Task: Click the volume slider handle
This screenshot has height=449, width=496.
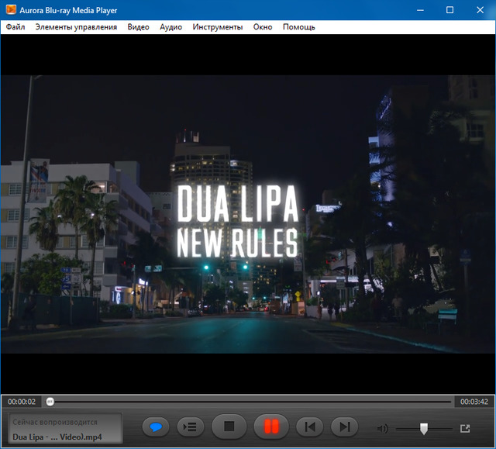Action: (x=424, y=428)
